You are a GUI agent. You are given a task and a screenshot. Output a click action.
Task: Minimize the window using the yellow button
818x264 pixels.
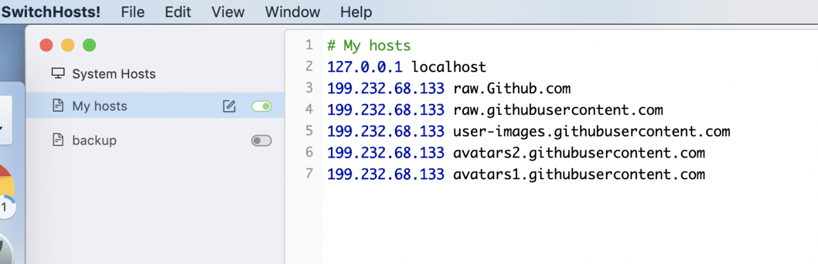68,45
